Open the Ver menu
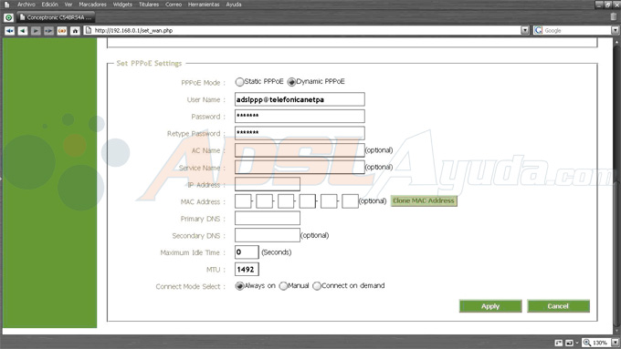The image size is (621, 349). coord(68,5)
